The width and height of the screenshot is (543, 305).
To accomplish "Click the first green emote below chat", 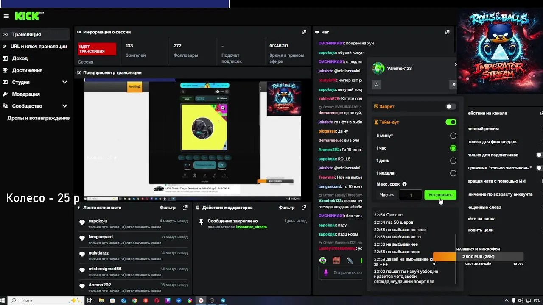I will point(323,261).
